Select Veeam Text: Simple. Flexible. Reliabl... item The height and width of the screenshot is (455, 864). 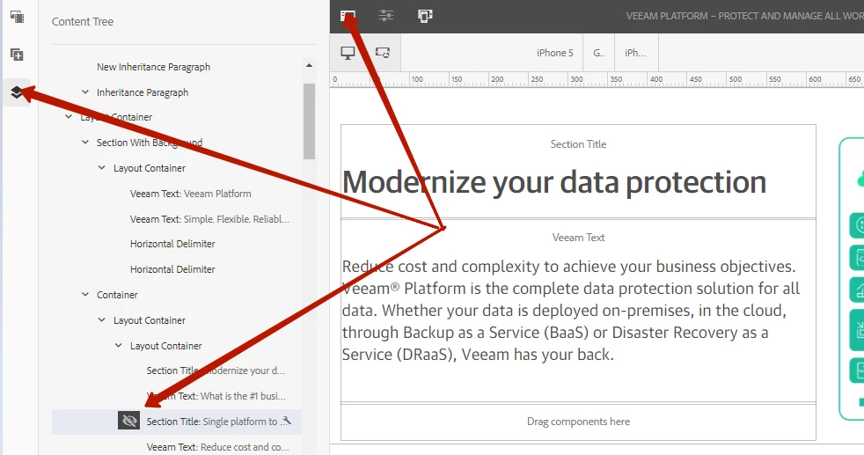click(x=209, y=218)
